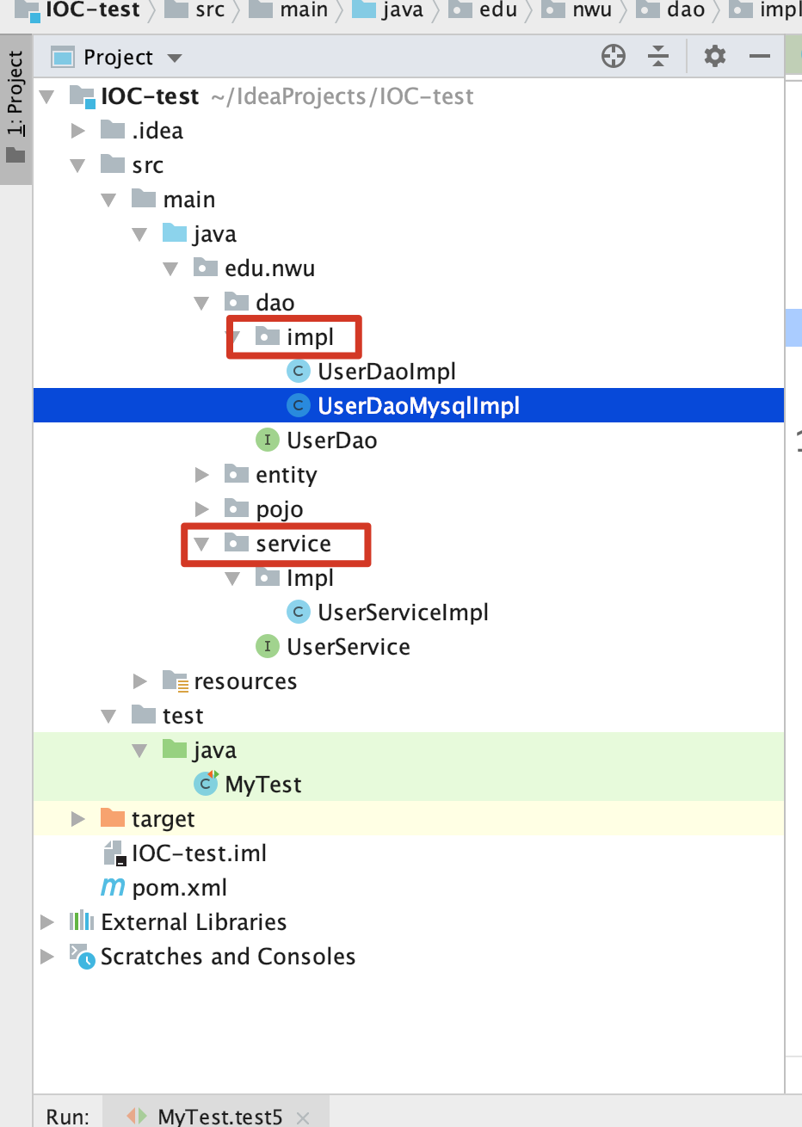Select the UserDaoImpl class
The width and height of the screenshot is (802, 1127).
(386, 372)
